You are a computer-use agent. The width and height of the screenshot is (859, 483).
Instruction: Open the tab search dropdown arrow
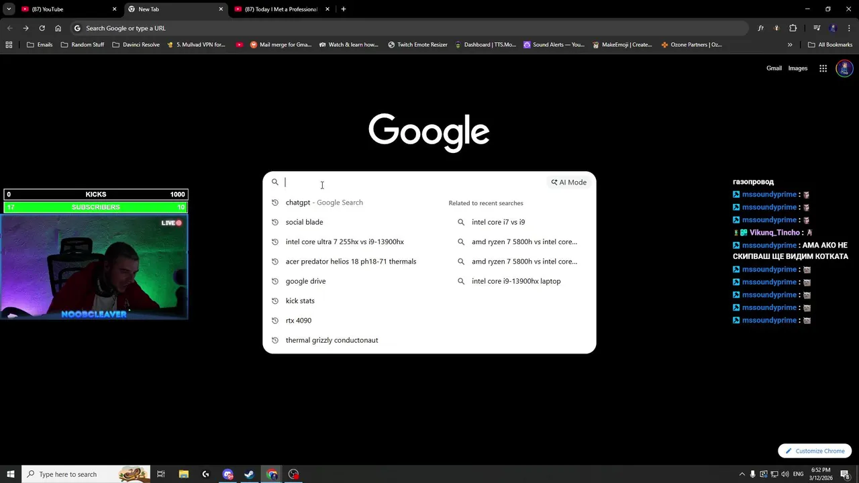pos(9,9)
